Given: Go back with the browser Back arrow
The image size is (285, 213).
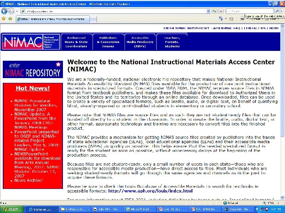Looking at the screenshot, I should click(4, 11).
